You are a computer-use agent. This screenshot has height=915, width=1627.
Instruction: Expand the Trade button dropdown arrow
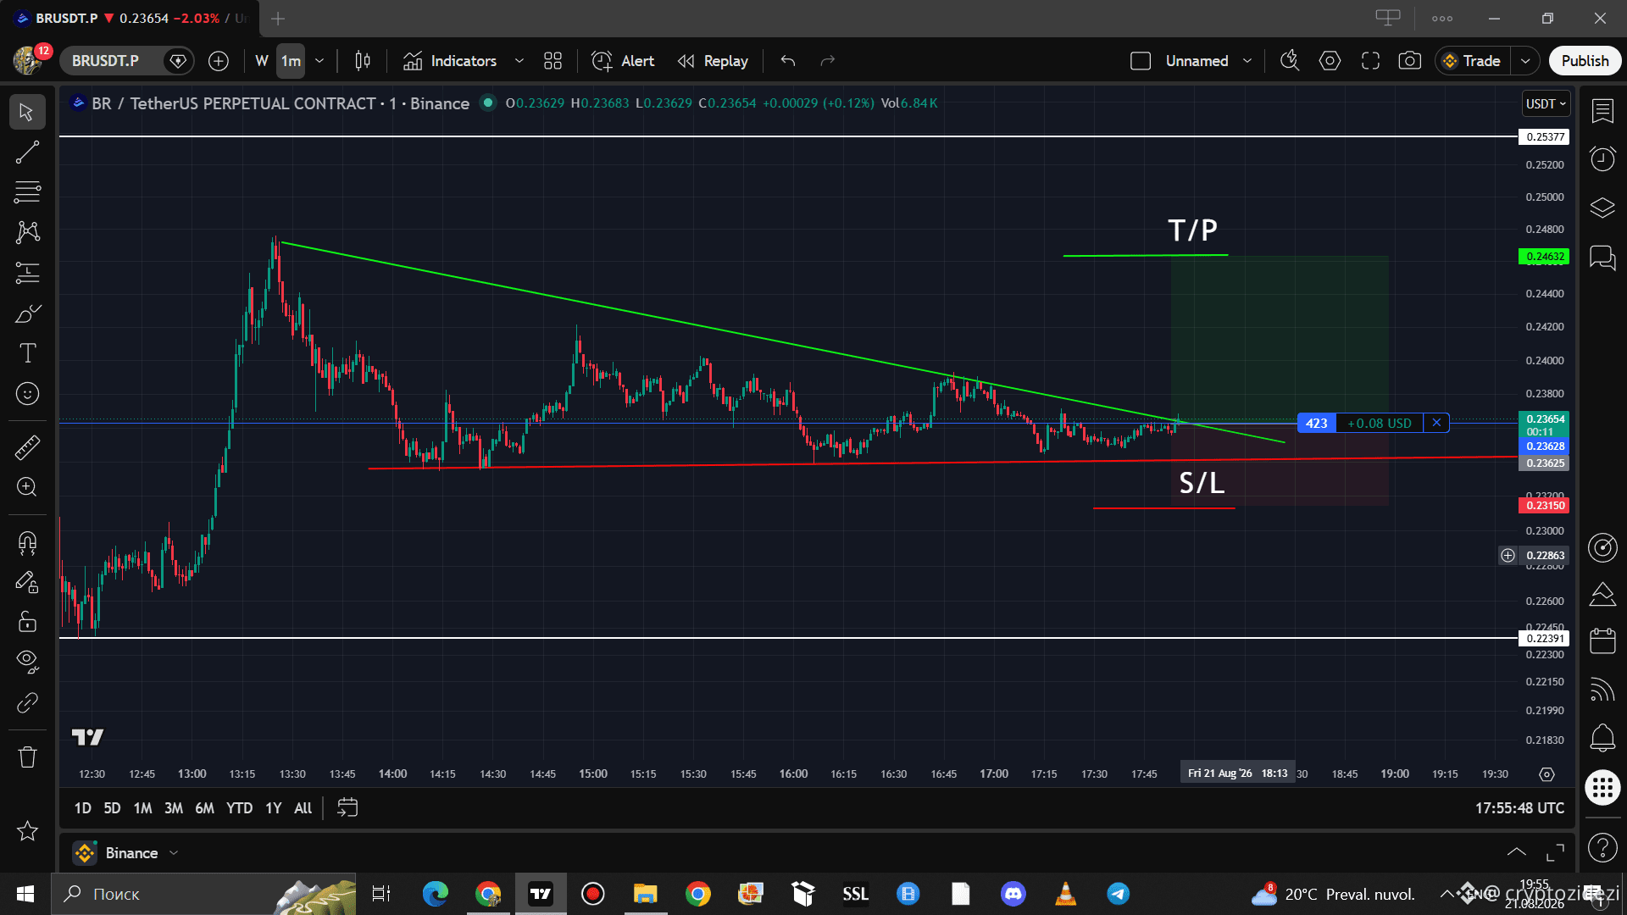[x=1525, y=61]
